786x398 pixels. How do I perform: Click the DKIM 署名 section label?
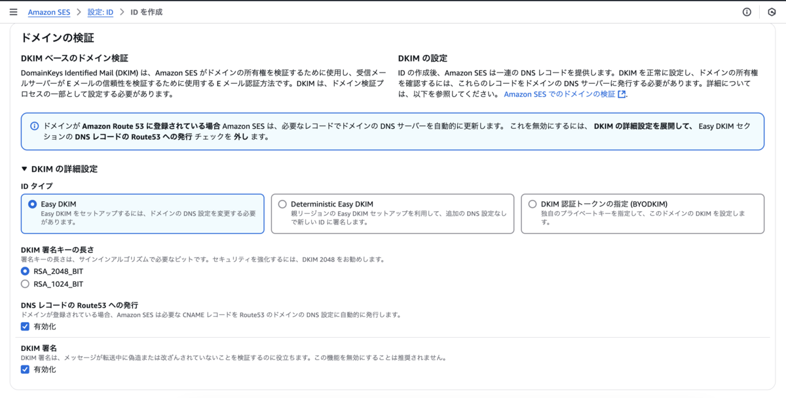point(39,348)
